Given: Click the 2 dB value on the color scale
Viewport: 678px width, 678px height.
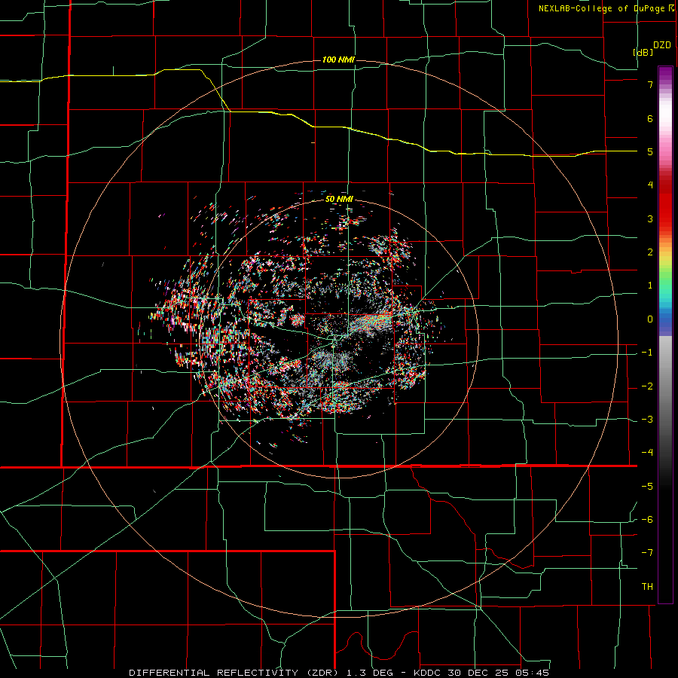Looking at the screenshot, I should click(650, 252).
